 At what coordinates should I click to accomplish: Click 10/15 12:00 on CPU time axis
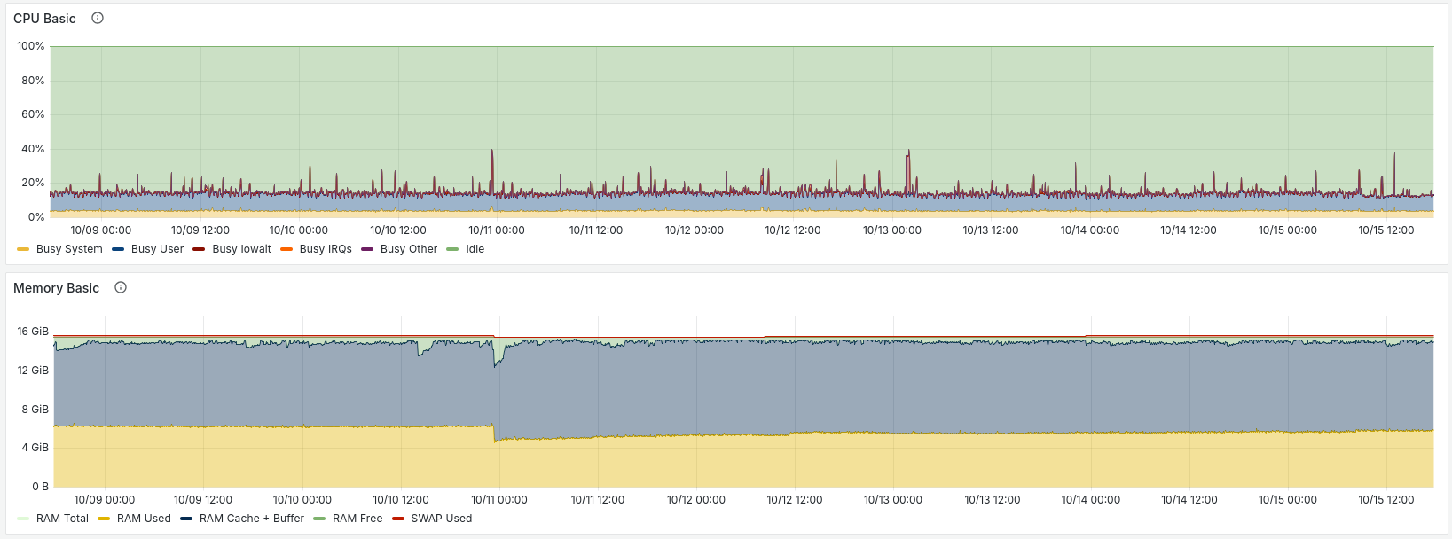point(1386,230)
